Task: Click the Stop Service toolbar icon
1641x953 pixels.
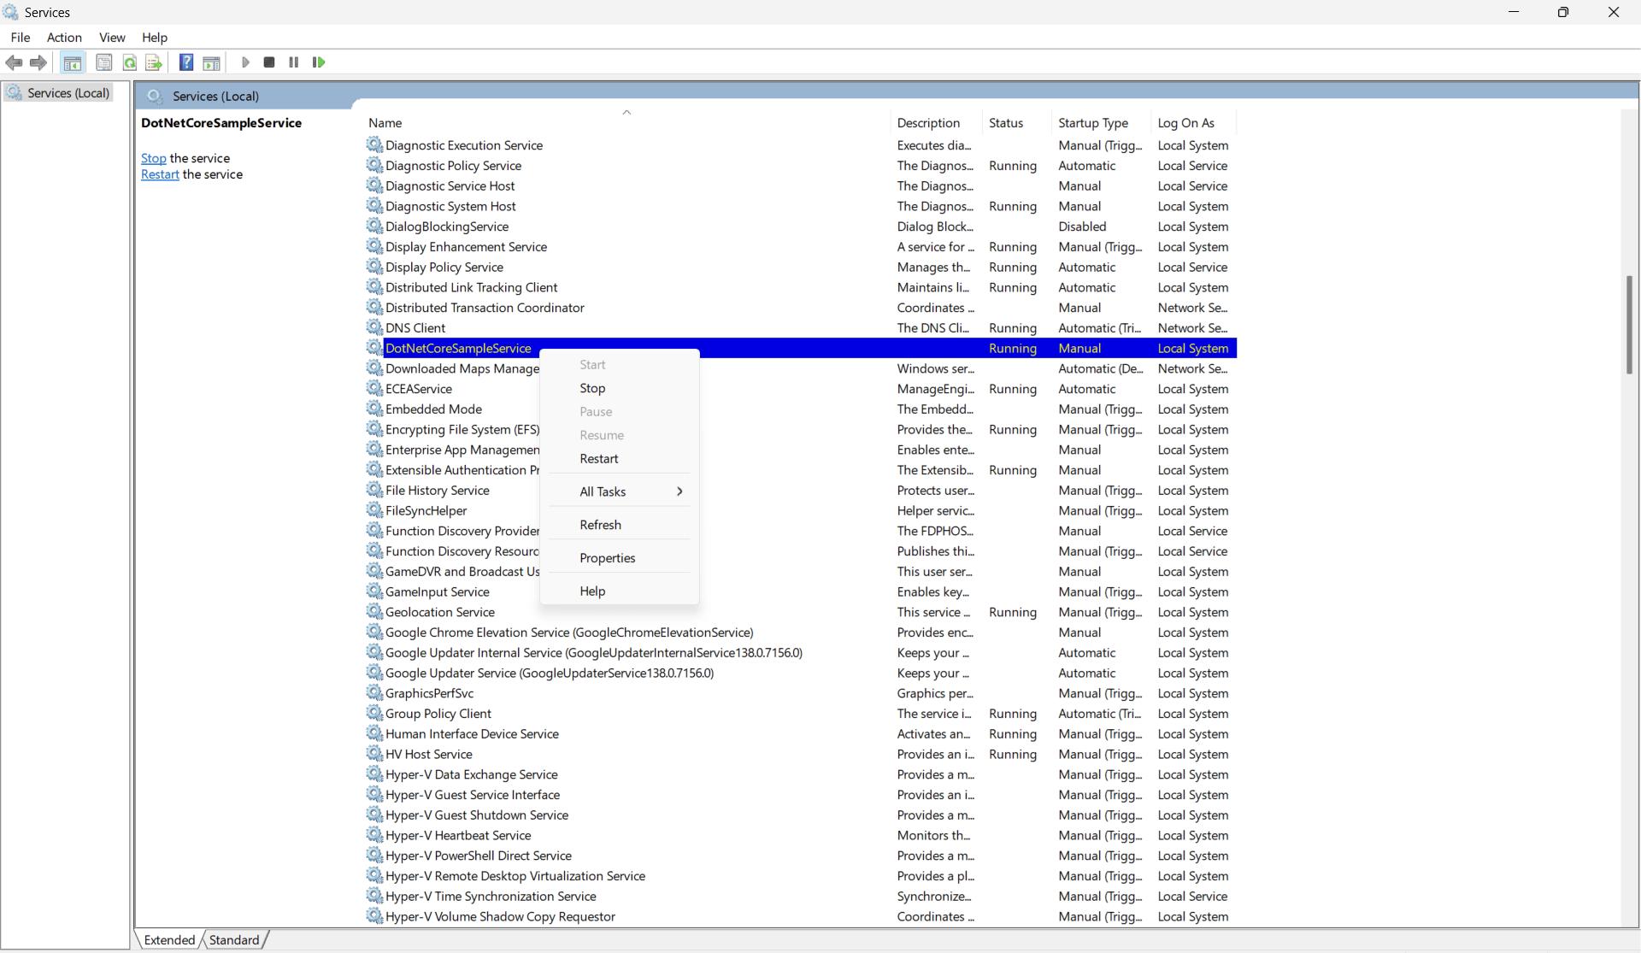Action: pos(269,62)
